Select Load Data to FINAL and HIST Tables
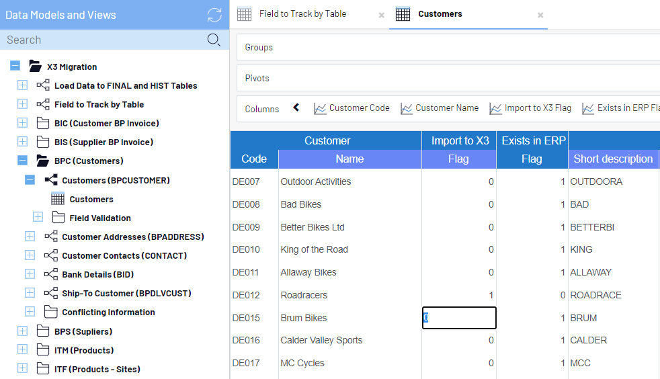660x379 pixels. tap(126, 85)
